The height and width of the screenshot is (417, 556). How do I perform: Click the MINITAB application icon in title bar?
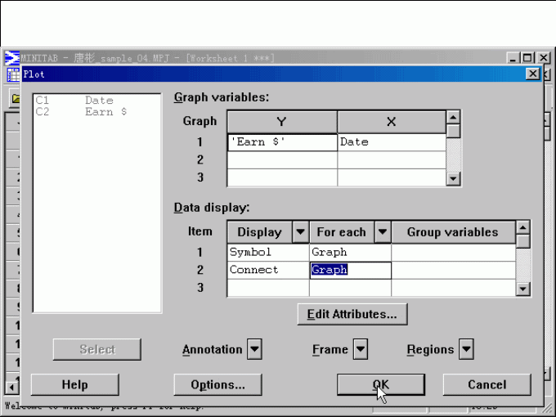(11, 58)
